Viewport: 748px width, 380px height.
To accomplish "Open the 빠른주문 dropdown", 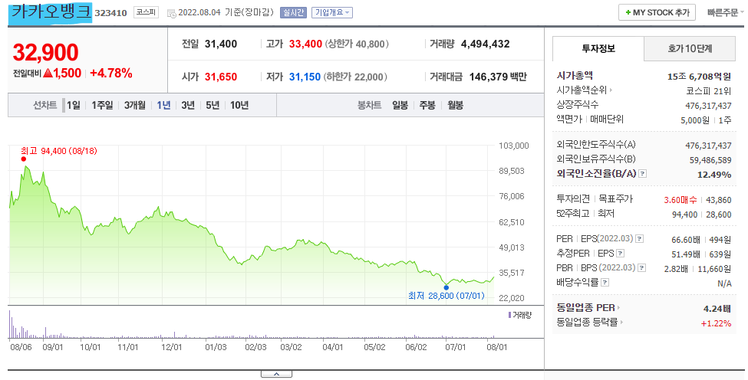I will [x=725, y=13].
